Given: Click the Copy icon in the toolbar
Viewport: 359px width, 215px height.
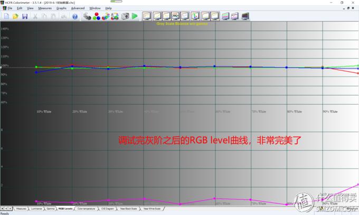Looking at the screenshot, I should (44, 16).
